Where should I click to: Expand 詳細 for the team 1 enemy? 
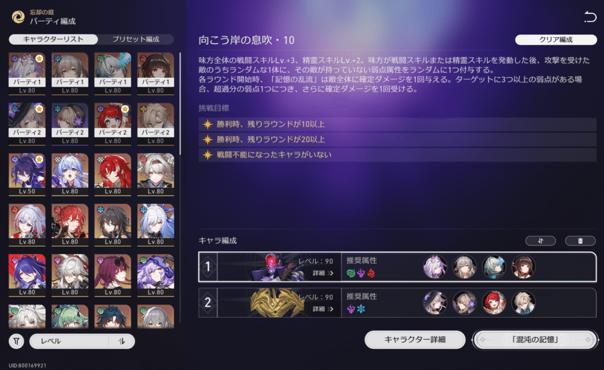323,273
